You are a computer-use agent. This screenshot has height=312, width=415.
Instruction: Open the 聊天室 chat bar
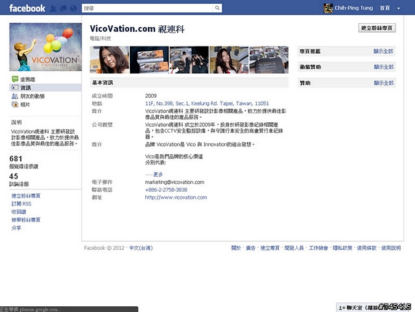374,307
